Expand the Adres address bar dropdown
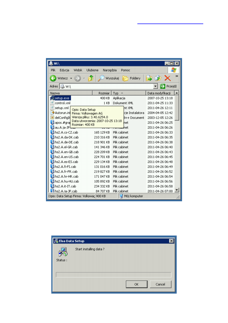Image resolution: width=228 pixels, height=323 pixels. click(x=155, y=86)
